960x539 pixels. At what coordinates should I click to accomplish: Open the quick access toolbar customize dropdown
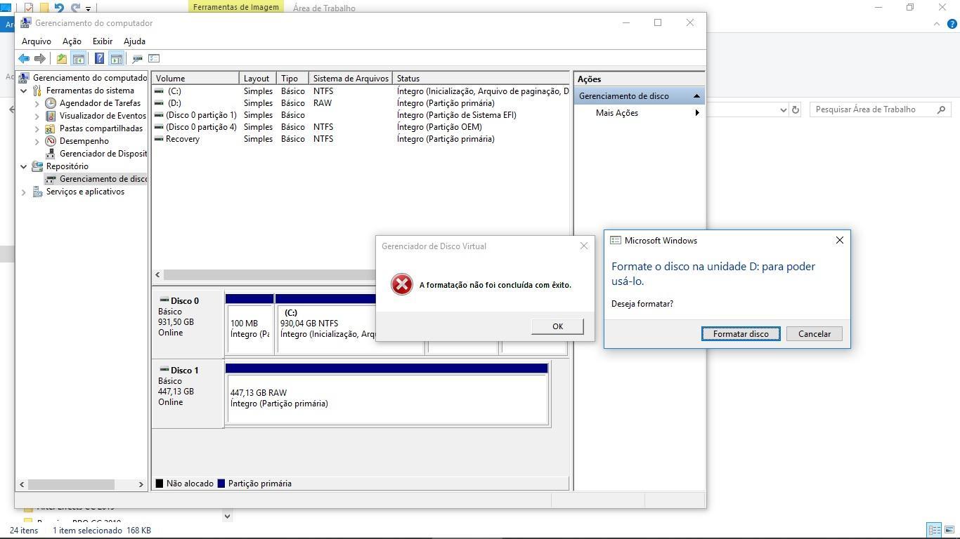(88, 8)
